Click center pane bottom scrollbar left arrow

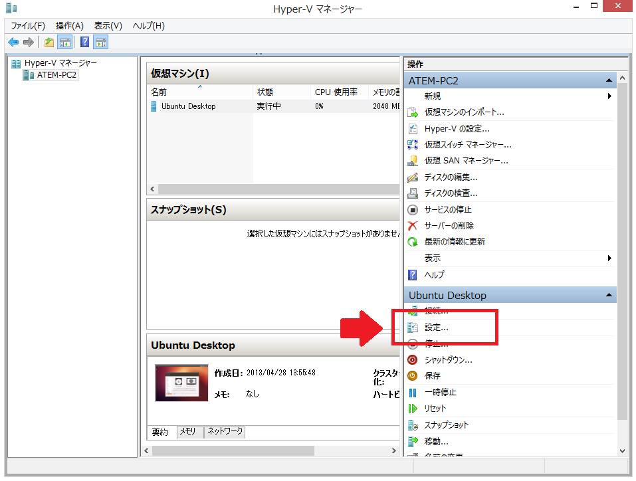(146, 450)
